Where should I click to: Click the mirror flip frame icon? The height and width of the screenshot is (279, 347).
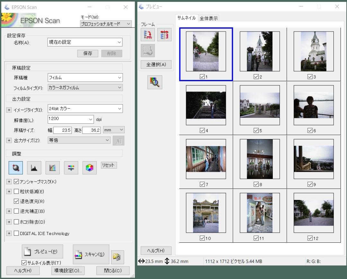pos(164,35)
